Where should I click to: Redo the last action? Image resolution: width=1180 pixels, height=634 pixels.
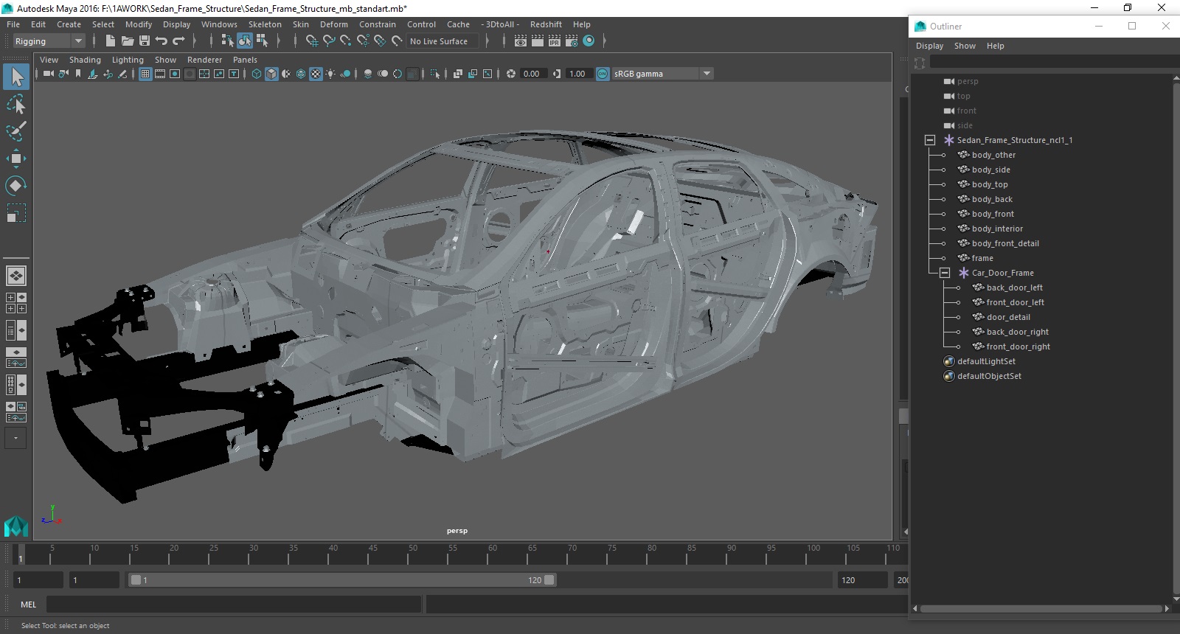click(x=178, y=41)
